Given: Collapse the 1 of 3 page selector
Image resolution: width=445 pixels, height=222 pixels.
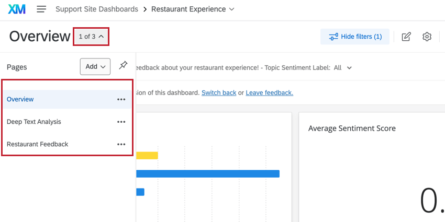Looking at the screenshot, I should 91,37.
